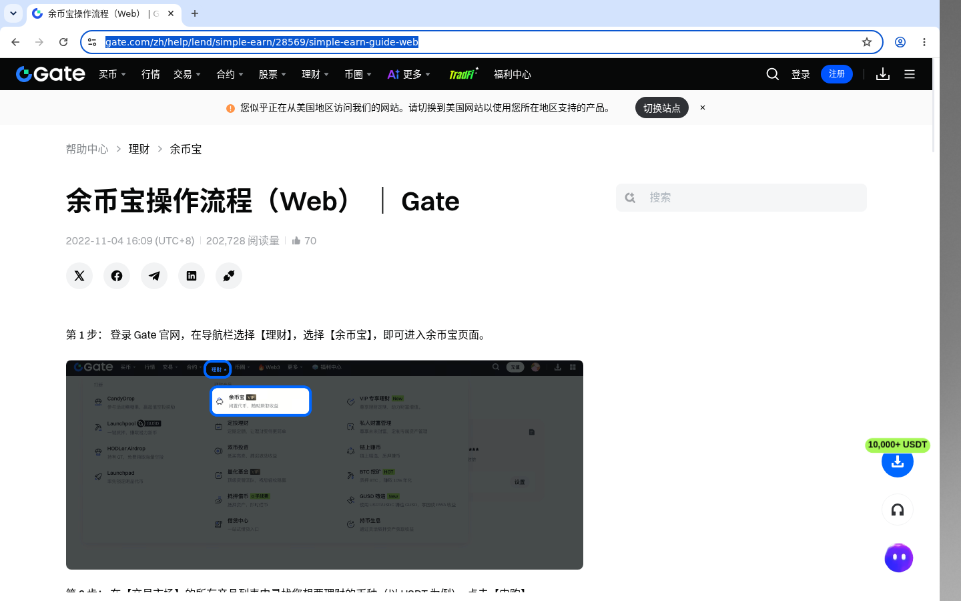
Task: Expand the 股票 dropdown menu
Action: coord(273,74)
